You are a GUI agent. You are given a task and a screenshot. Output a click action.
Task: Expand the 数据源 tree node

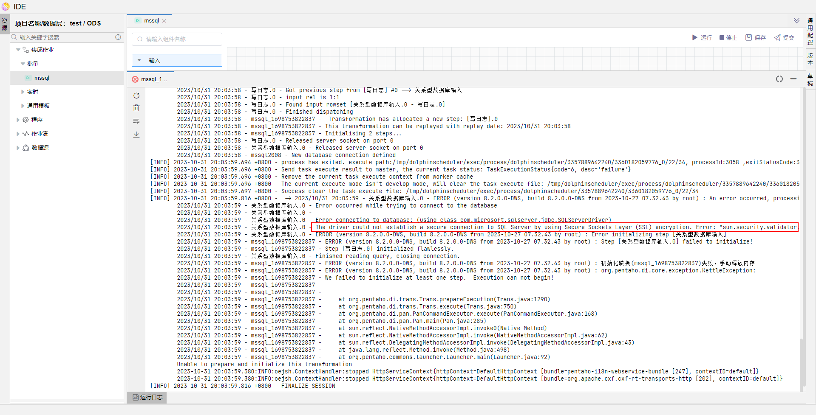pyautogui.click(x=18, y=148)
